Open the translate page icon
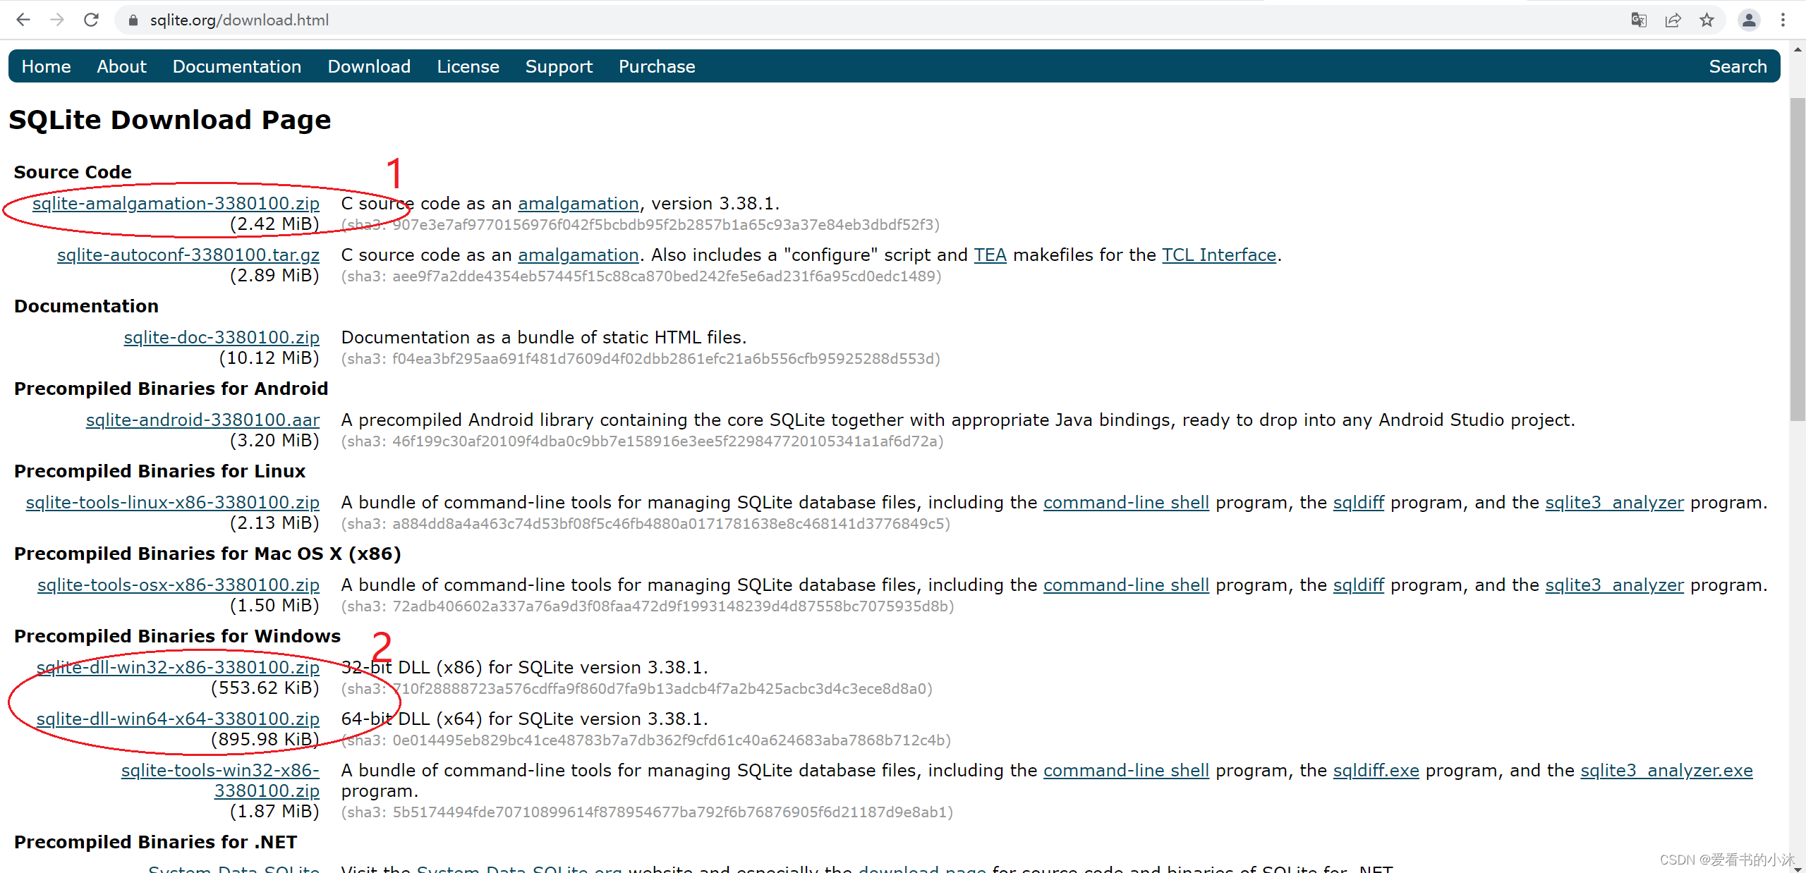The image size is (1806, 873). tap(1639, 20)
